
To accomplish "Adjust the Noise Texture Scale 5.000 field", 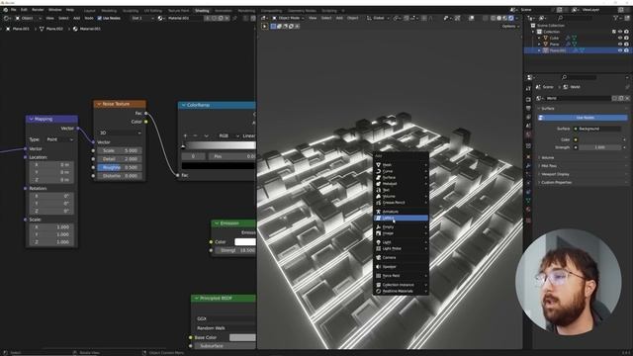I will click(x=120, y=150).
